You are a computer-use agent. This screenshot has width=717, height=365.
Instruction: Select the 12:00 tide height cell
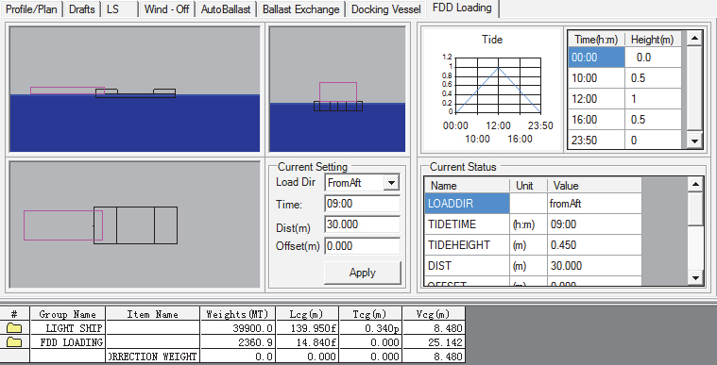coord(653,99)
